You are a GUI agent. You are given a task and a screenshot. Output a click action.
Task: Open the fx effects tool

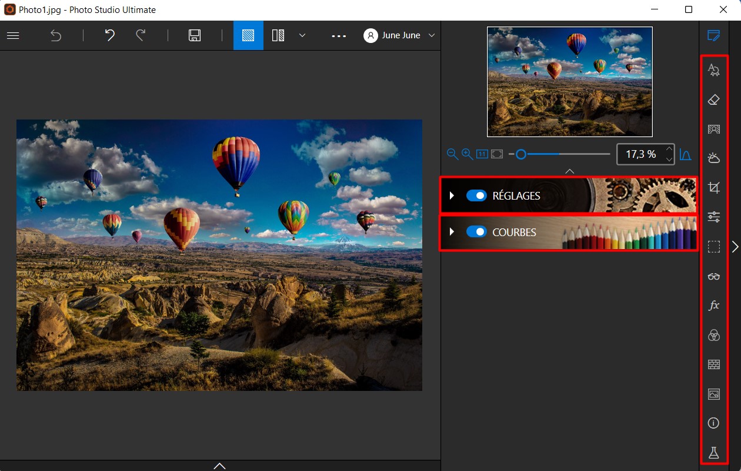[x=714, y=306]
